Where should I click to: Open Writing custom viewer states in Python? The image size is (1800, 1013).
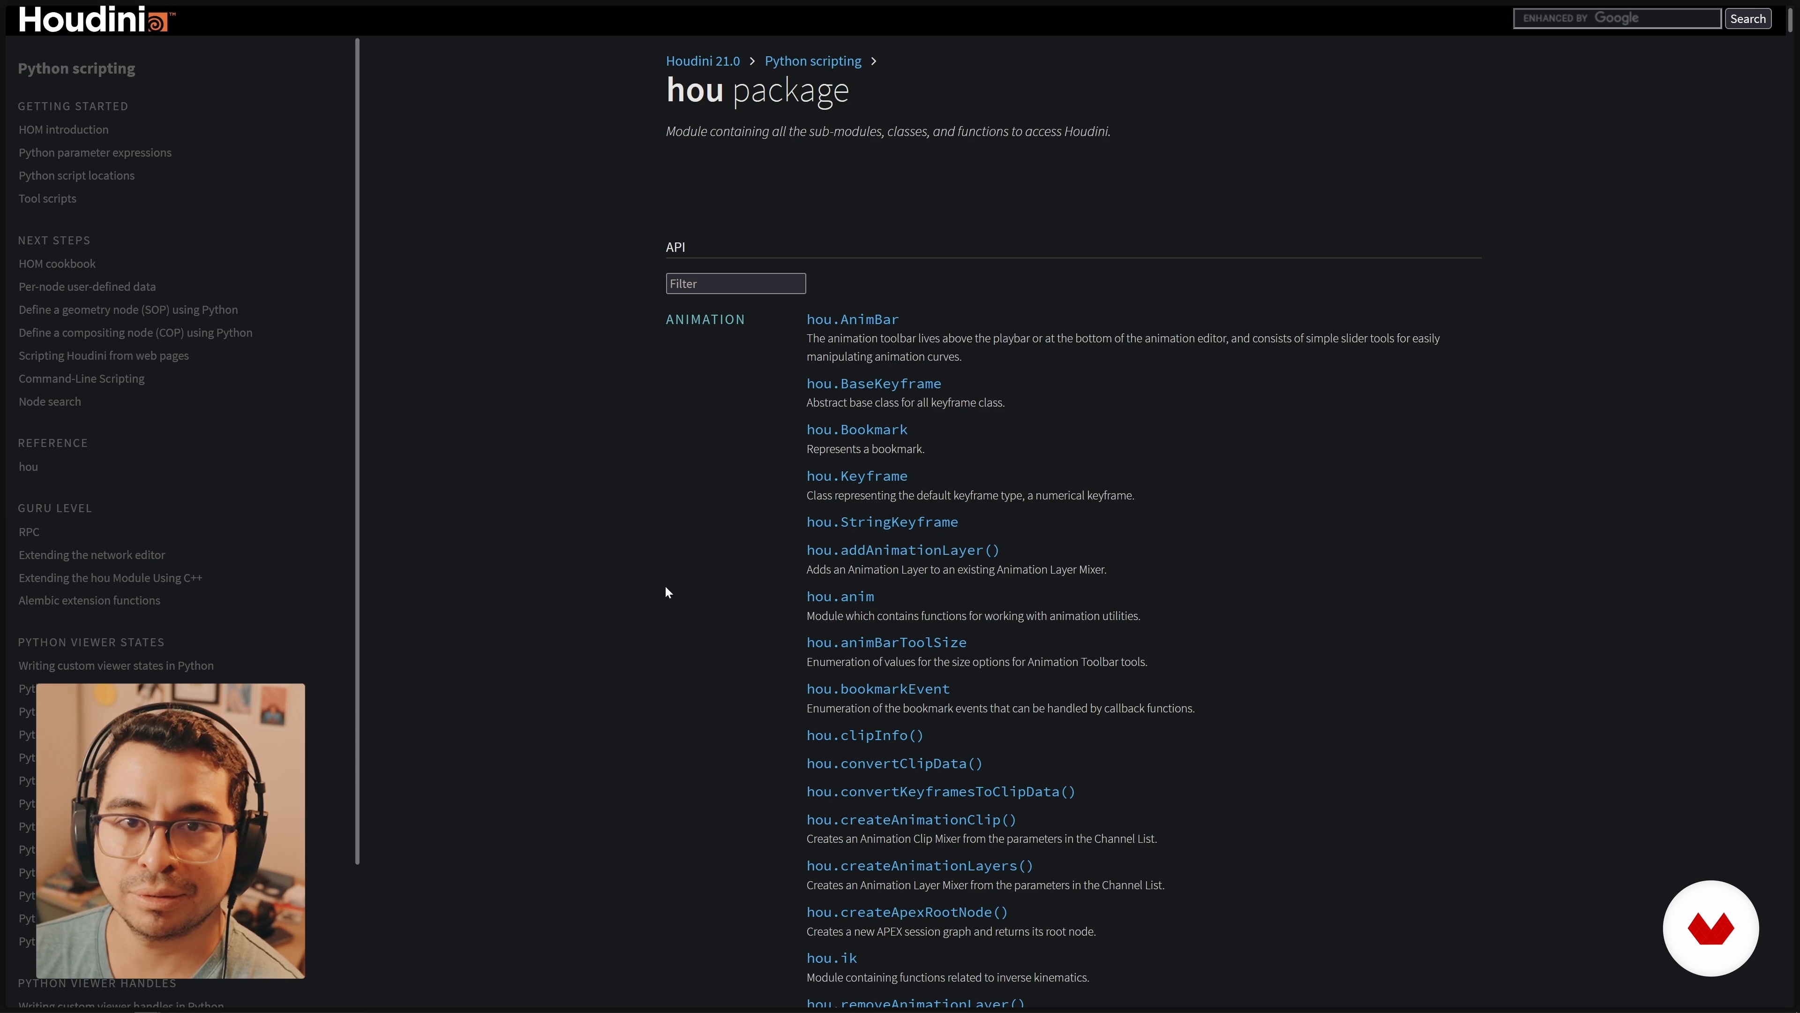coord(116,666)
